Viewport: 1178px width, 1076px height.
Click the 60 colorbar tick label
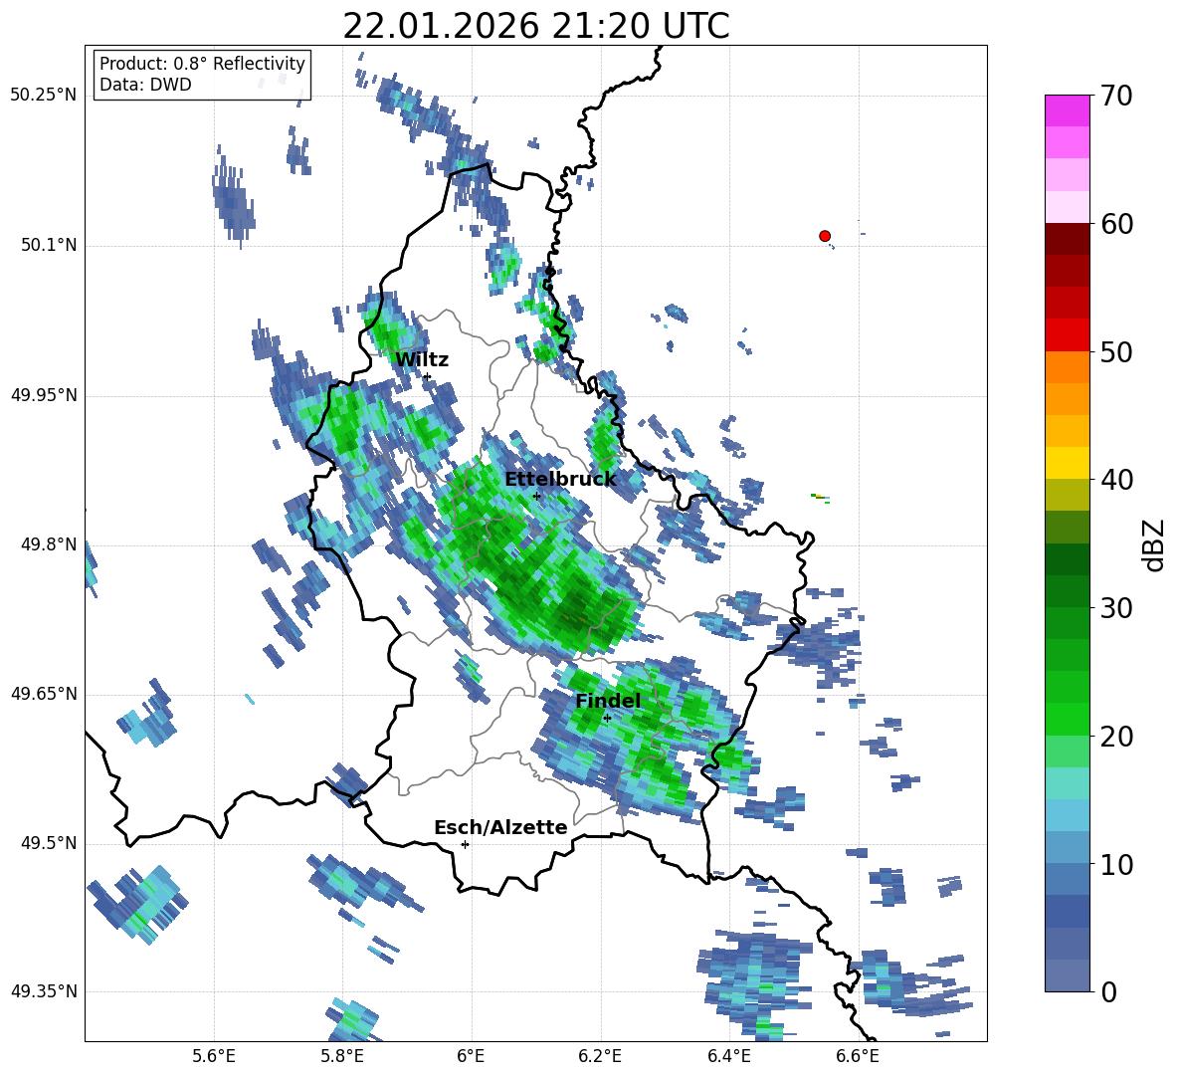[1116, 224]
